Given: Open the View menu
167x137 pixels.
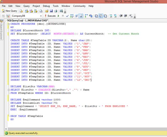Looking at the screenshot, I should click(x=18, y=6).
